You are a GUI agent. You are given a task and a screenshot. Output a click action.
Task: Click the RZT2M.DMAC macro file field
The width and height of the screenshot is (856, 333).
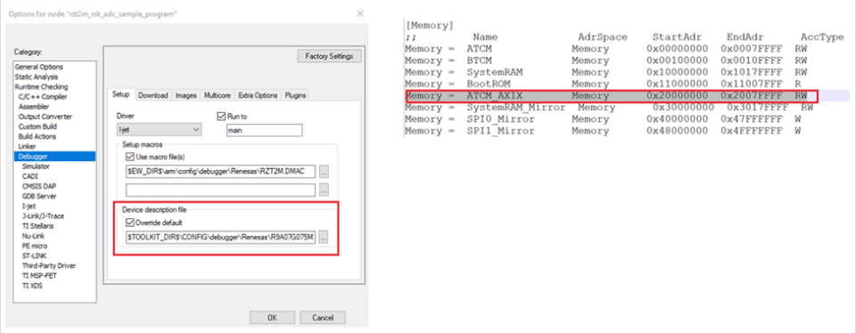pos(220,172)
